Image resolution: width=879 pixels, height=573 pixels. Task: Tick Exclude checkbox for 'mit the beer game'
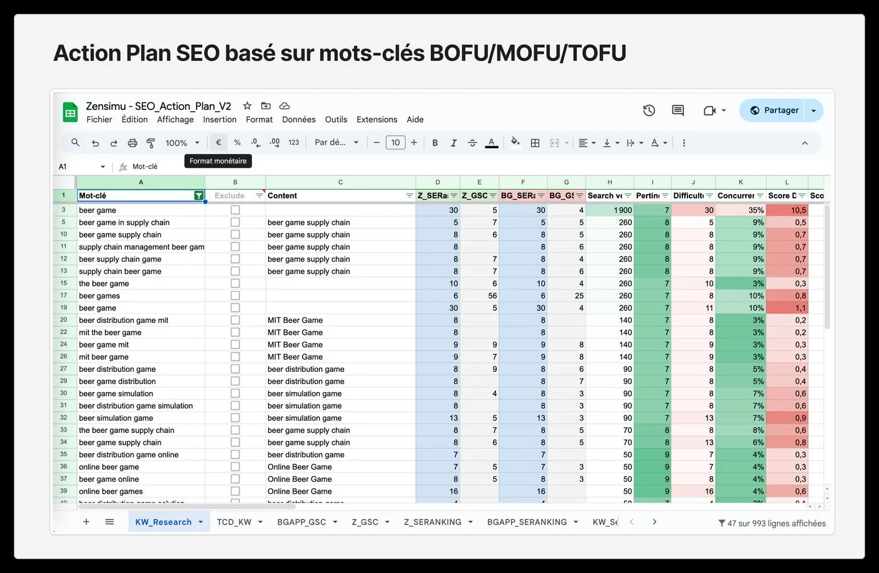point(235,332)
